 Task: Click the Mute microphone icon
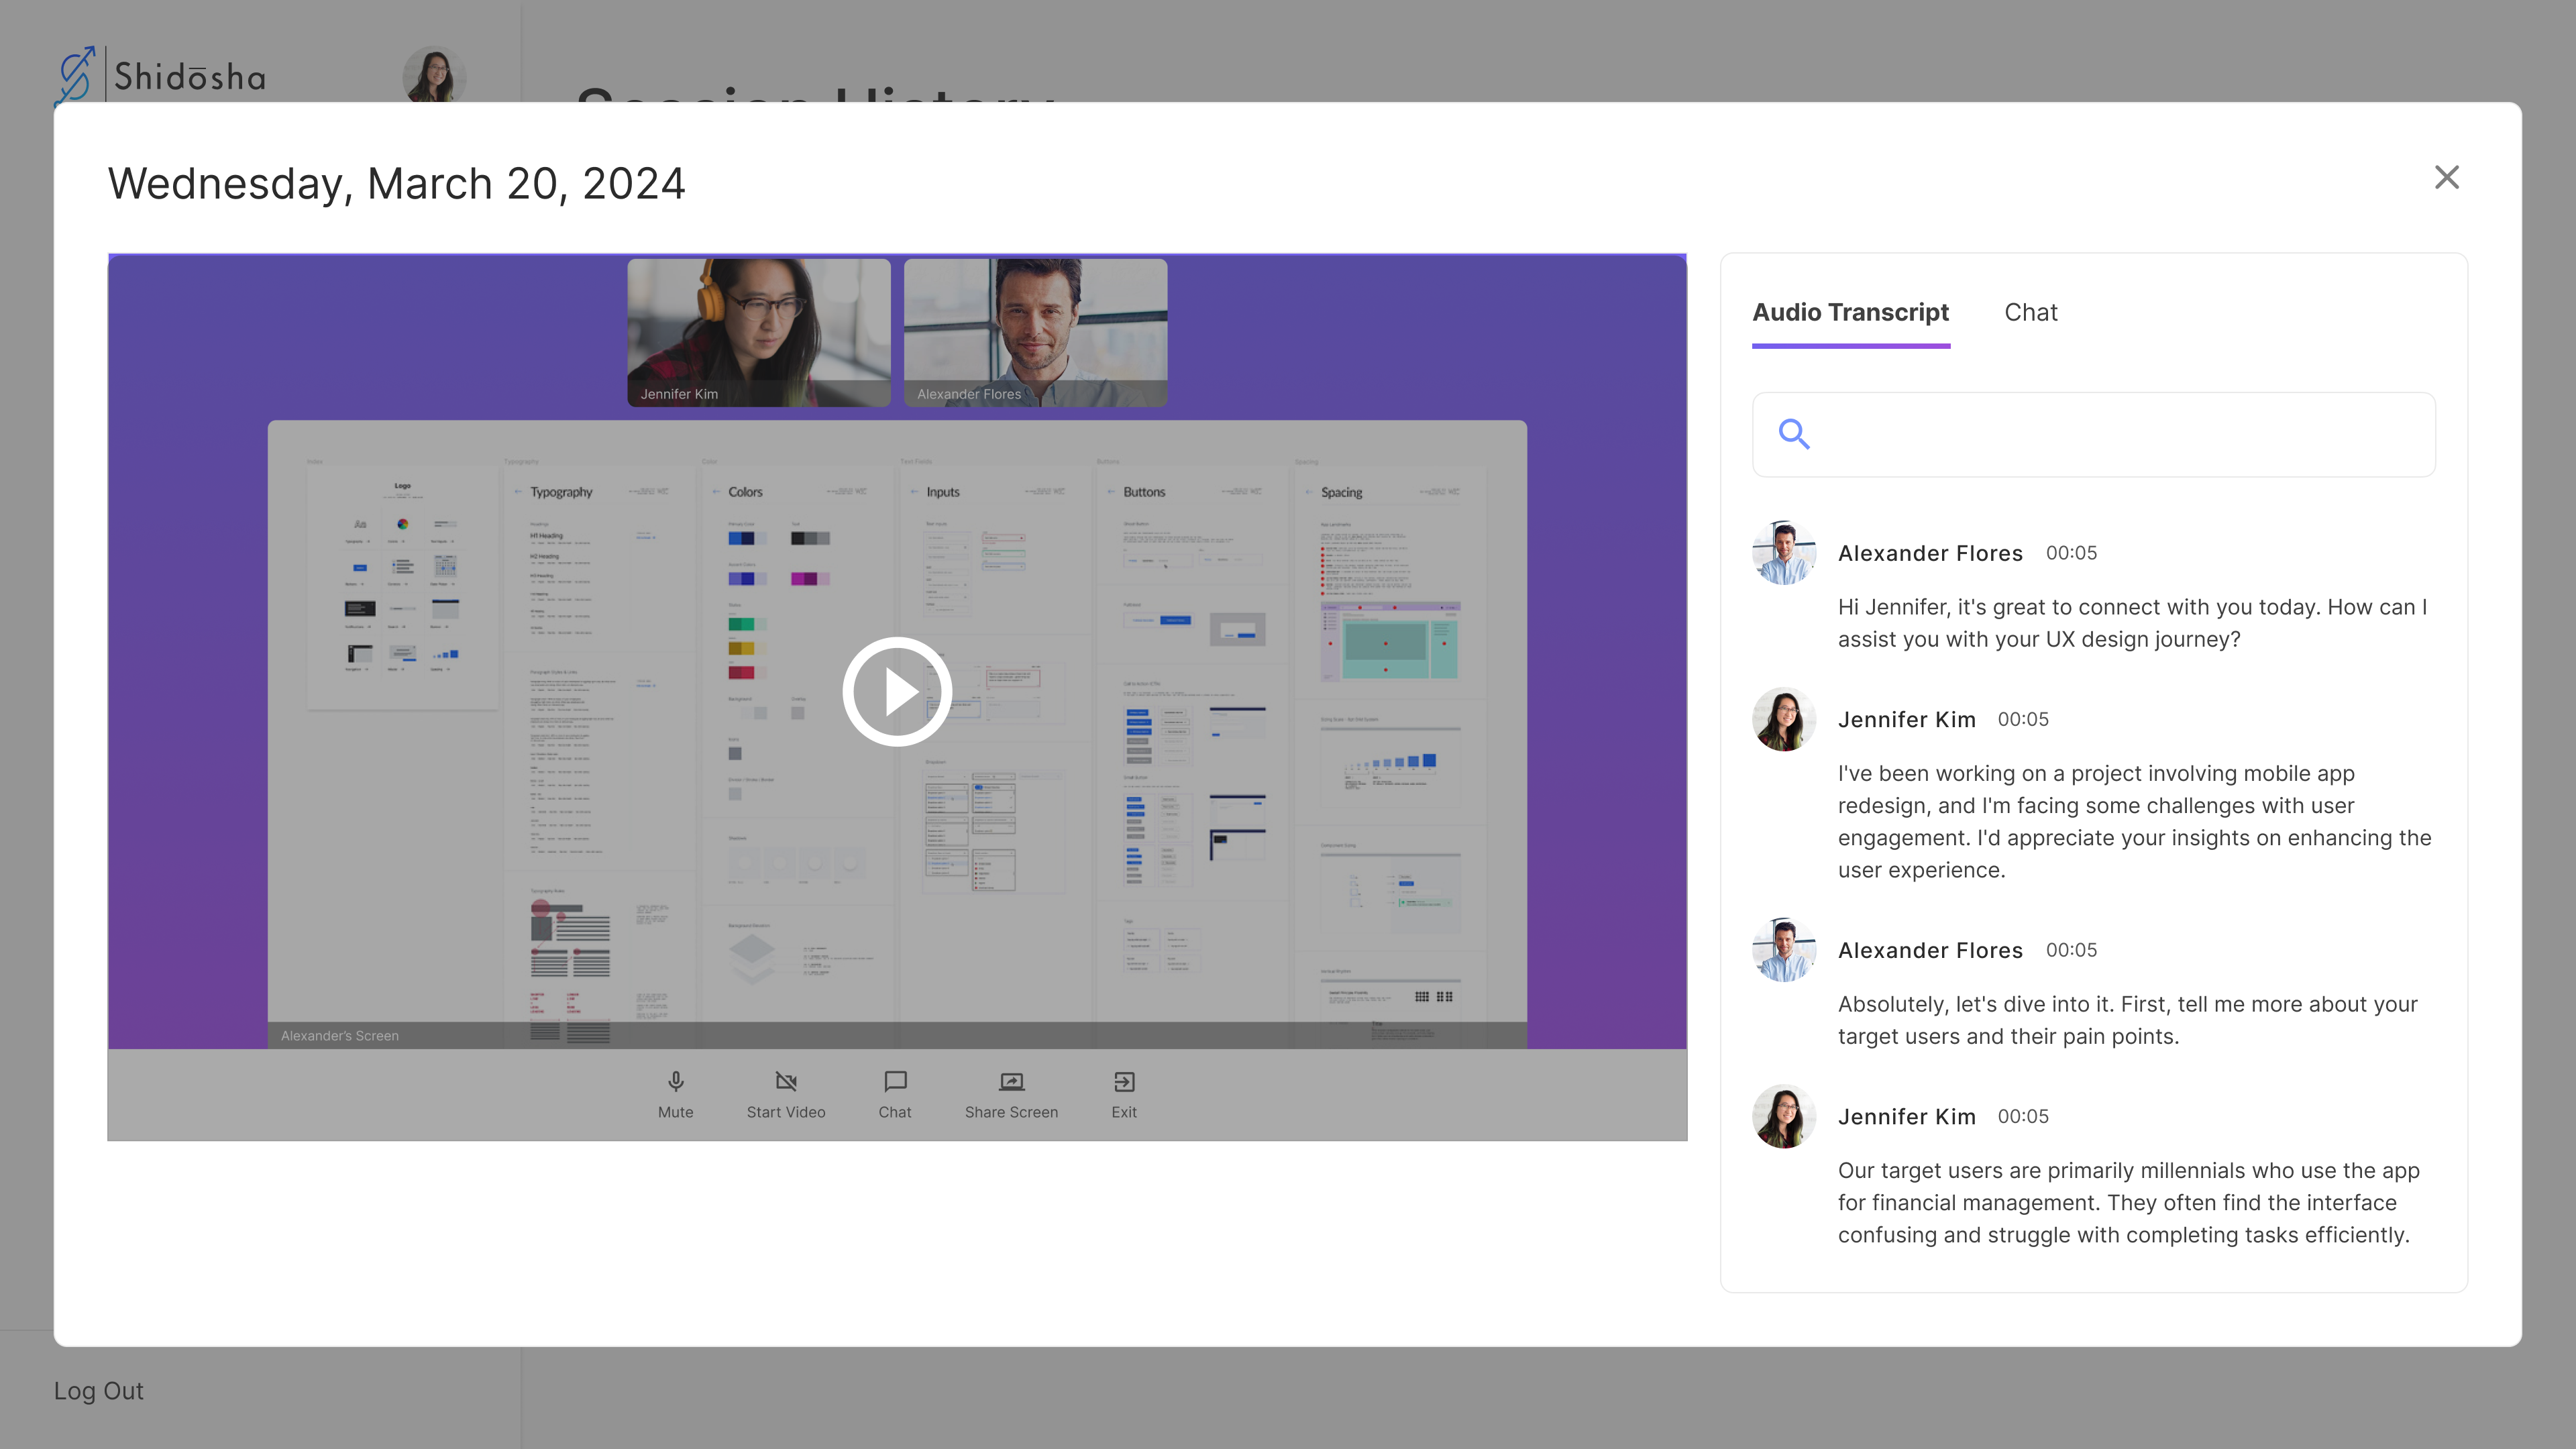(x=675, y=1082)
